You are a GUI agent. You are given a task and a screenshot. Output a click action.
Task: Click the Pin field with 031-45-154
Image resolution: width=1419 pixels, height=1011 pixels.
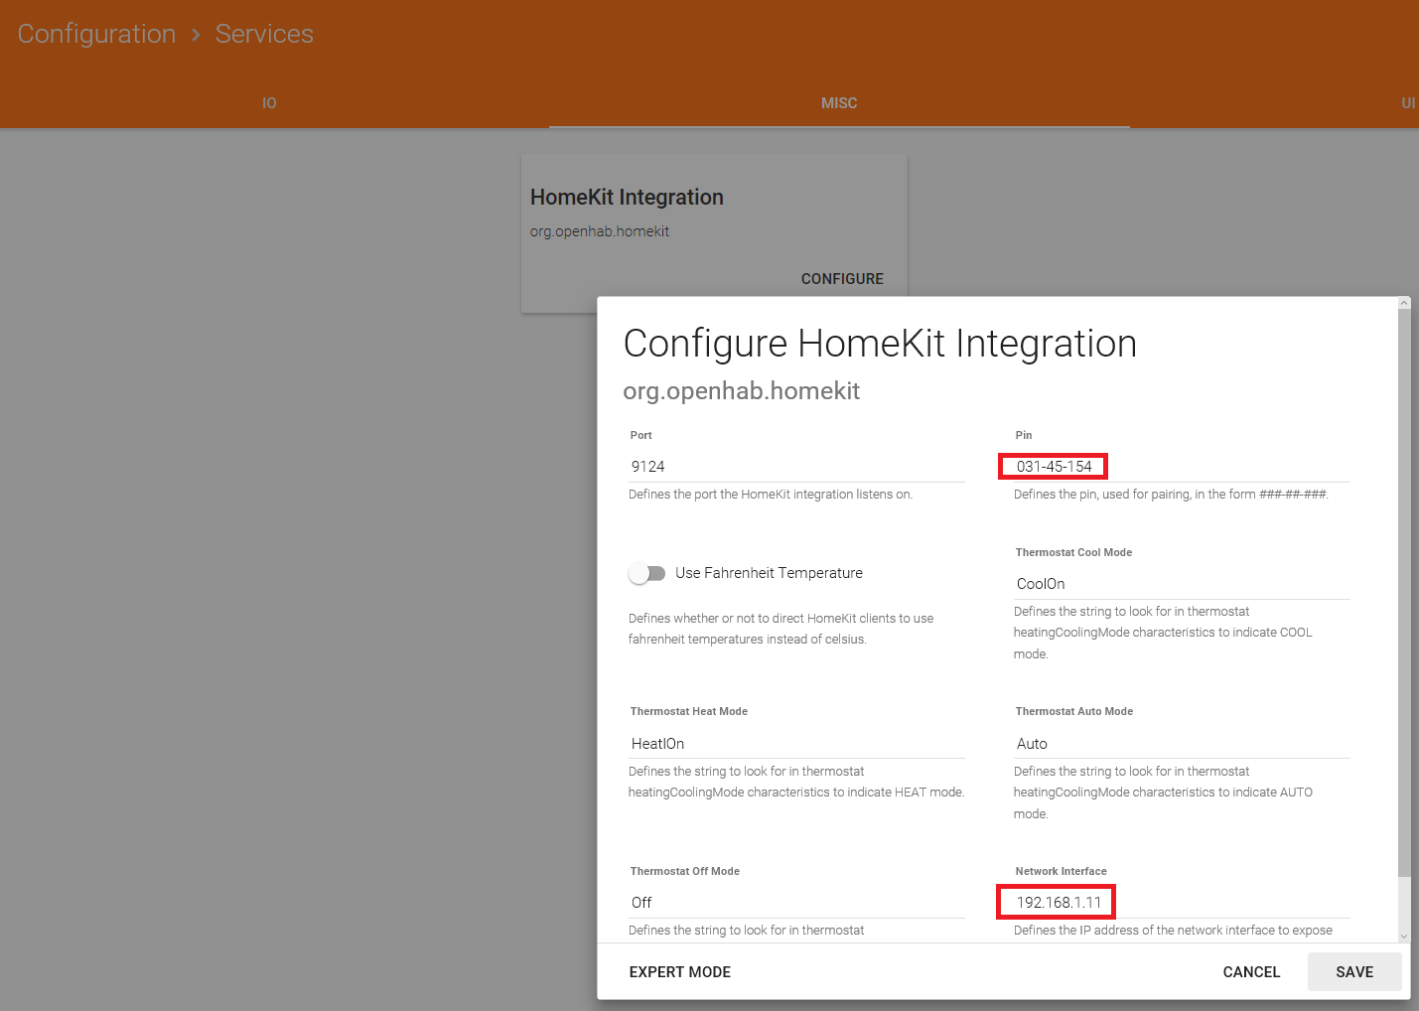tap(1180, 467)
